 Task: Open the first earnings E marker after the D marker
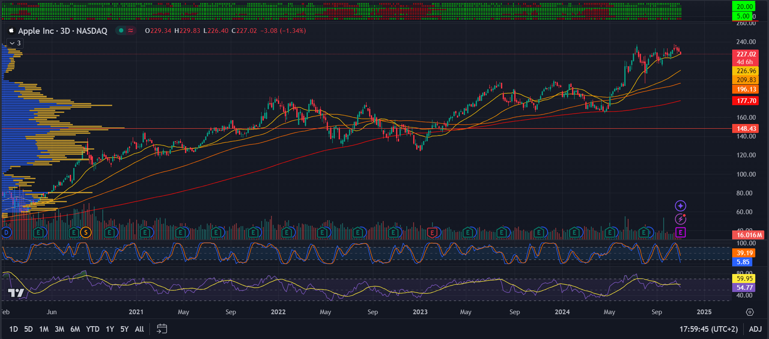39,233
